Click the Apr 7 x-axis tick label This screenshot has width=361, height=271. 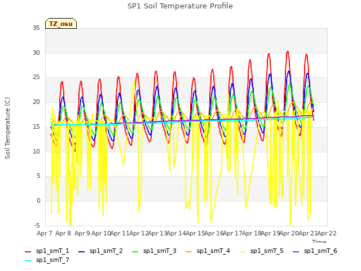tap(45, 233)
